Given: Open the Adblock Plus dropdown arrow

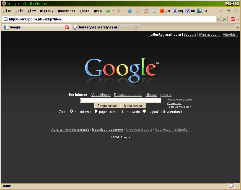Looking at the screenshot, I should [x=238, y=19].
